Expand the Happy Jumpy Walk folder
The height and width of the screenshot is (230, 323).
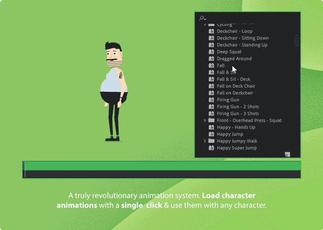coord(204,141)
